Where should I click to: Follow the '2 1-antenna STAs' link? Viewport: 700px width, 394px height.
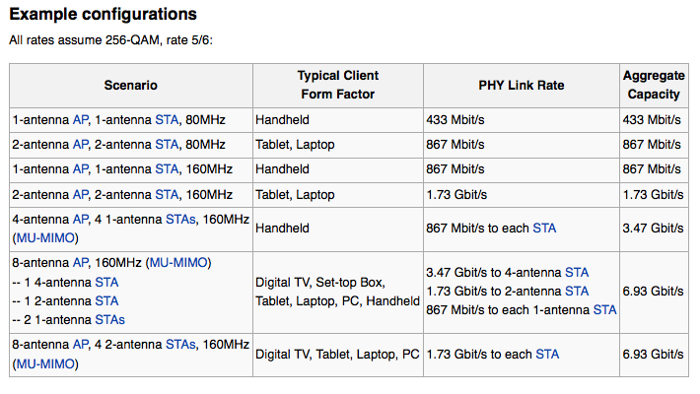tap(109, 320)
